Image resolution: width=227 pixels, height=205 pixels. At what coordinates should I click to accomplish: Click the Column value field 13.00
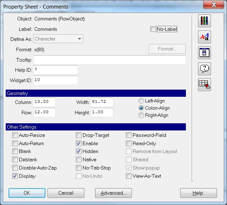pyautogui.click(x=44, y=102)
